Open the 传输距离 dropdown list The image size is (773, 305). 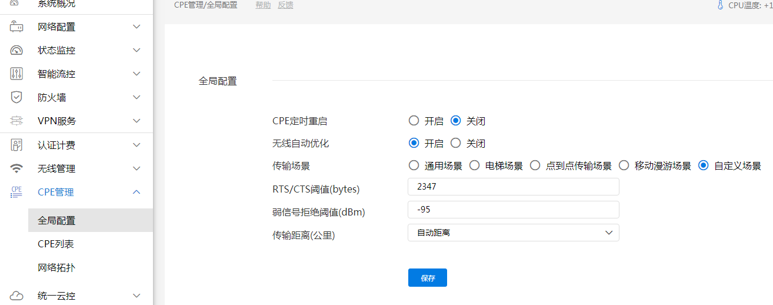click(x=513, y=233)
